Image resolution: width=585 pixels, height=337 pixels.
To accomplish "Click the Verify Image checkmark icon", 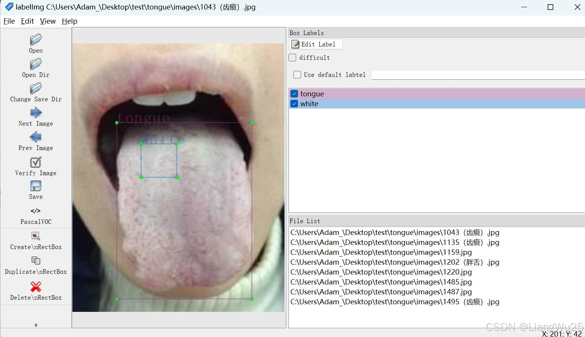I will click(x=36, y=162).
